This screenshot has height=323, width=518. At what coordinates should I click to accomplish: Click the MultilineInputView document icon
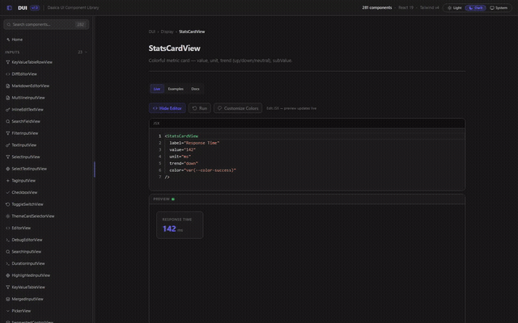point(8,98)
